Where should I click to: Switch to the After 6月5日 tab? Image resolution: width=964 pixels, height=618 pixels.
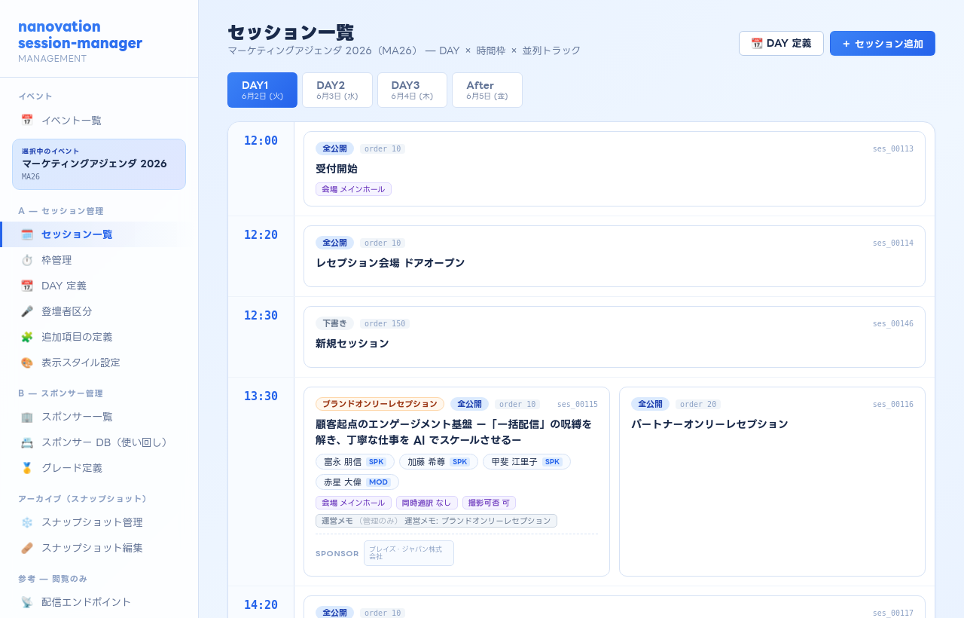[487, 90]
